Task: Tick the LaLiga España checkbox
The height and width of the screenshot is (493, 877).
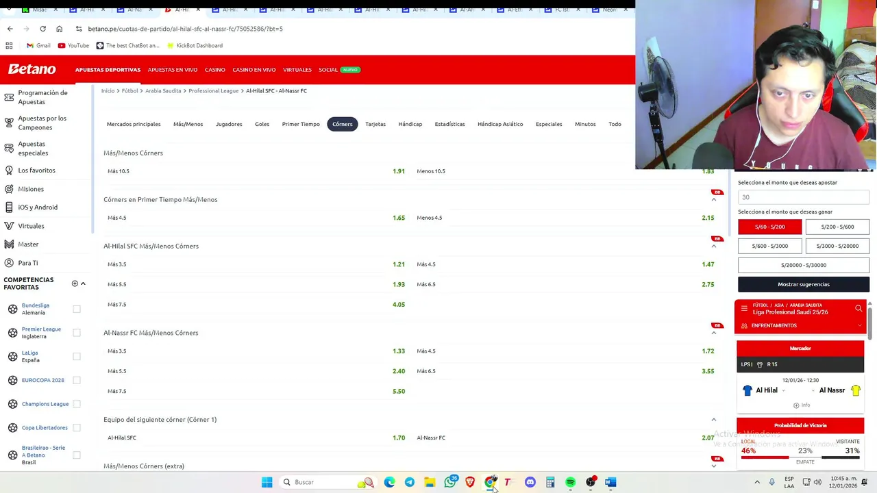Action: click(77, 356)
